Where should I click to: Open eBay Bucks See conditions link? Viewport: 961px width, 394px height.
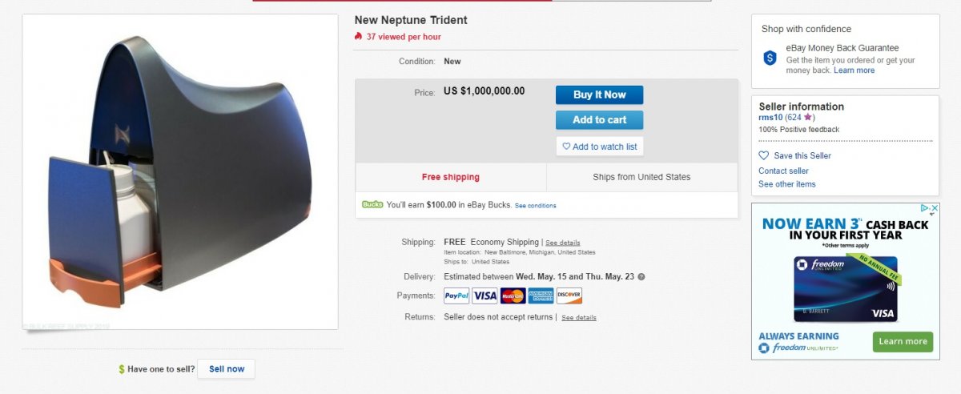[x=535, y=206]
